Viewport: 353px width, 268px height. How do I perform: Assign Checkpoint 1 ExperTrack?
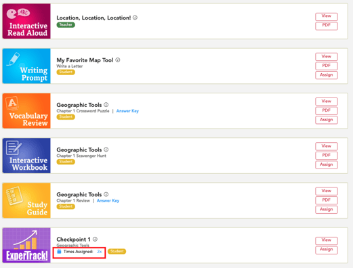click(x=327, y=250)
